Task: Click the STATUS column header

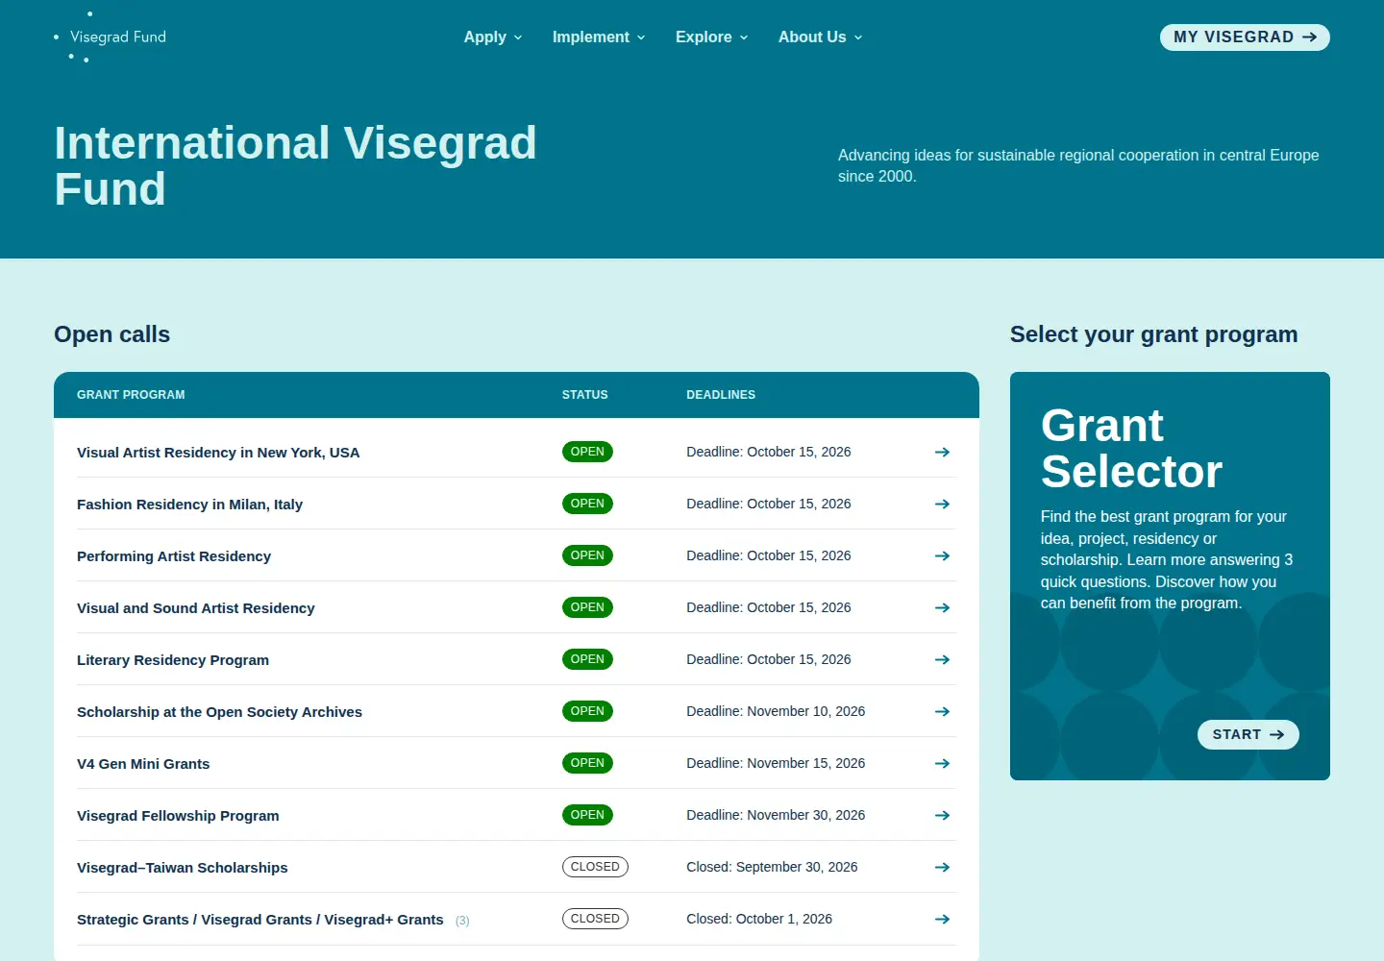Action: 585,395
